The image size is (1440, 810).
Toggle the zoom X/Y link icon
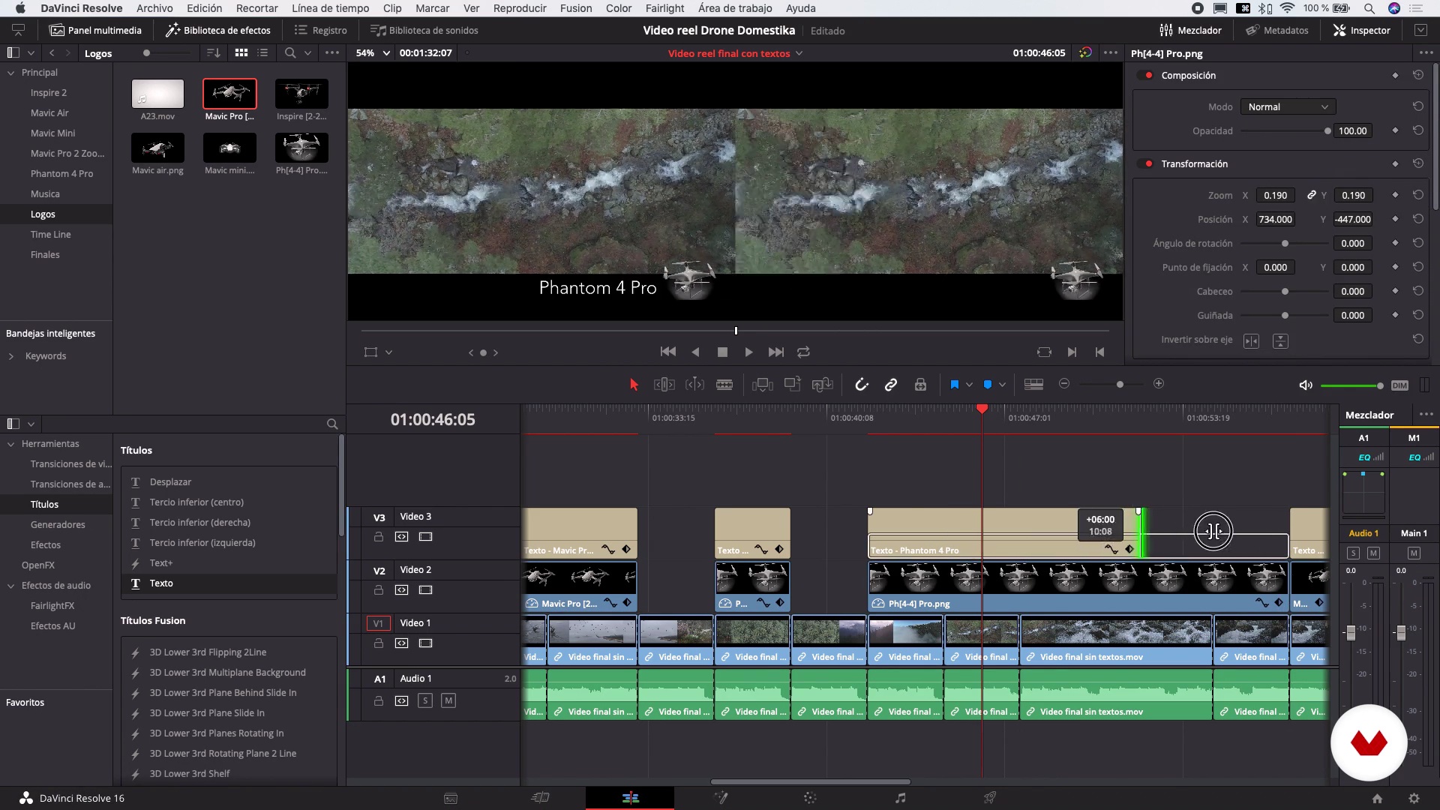pyautogui.click(x=1311, y=195)
